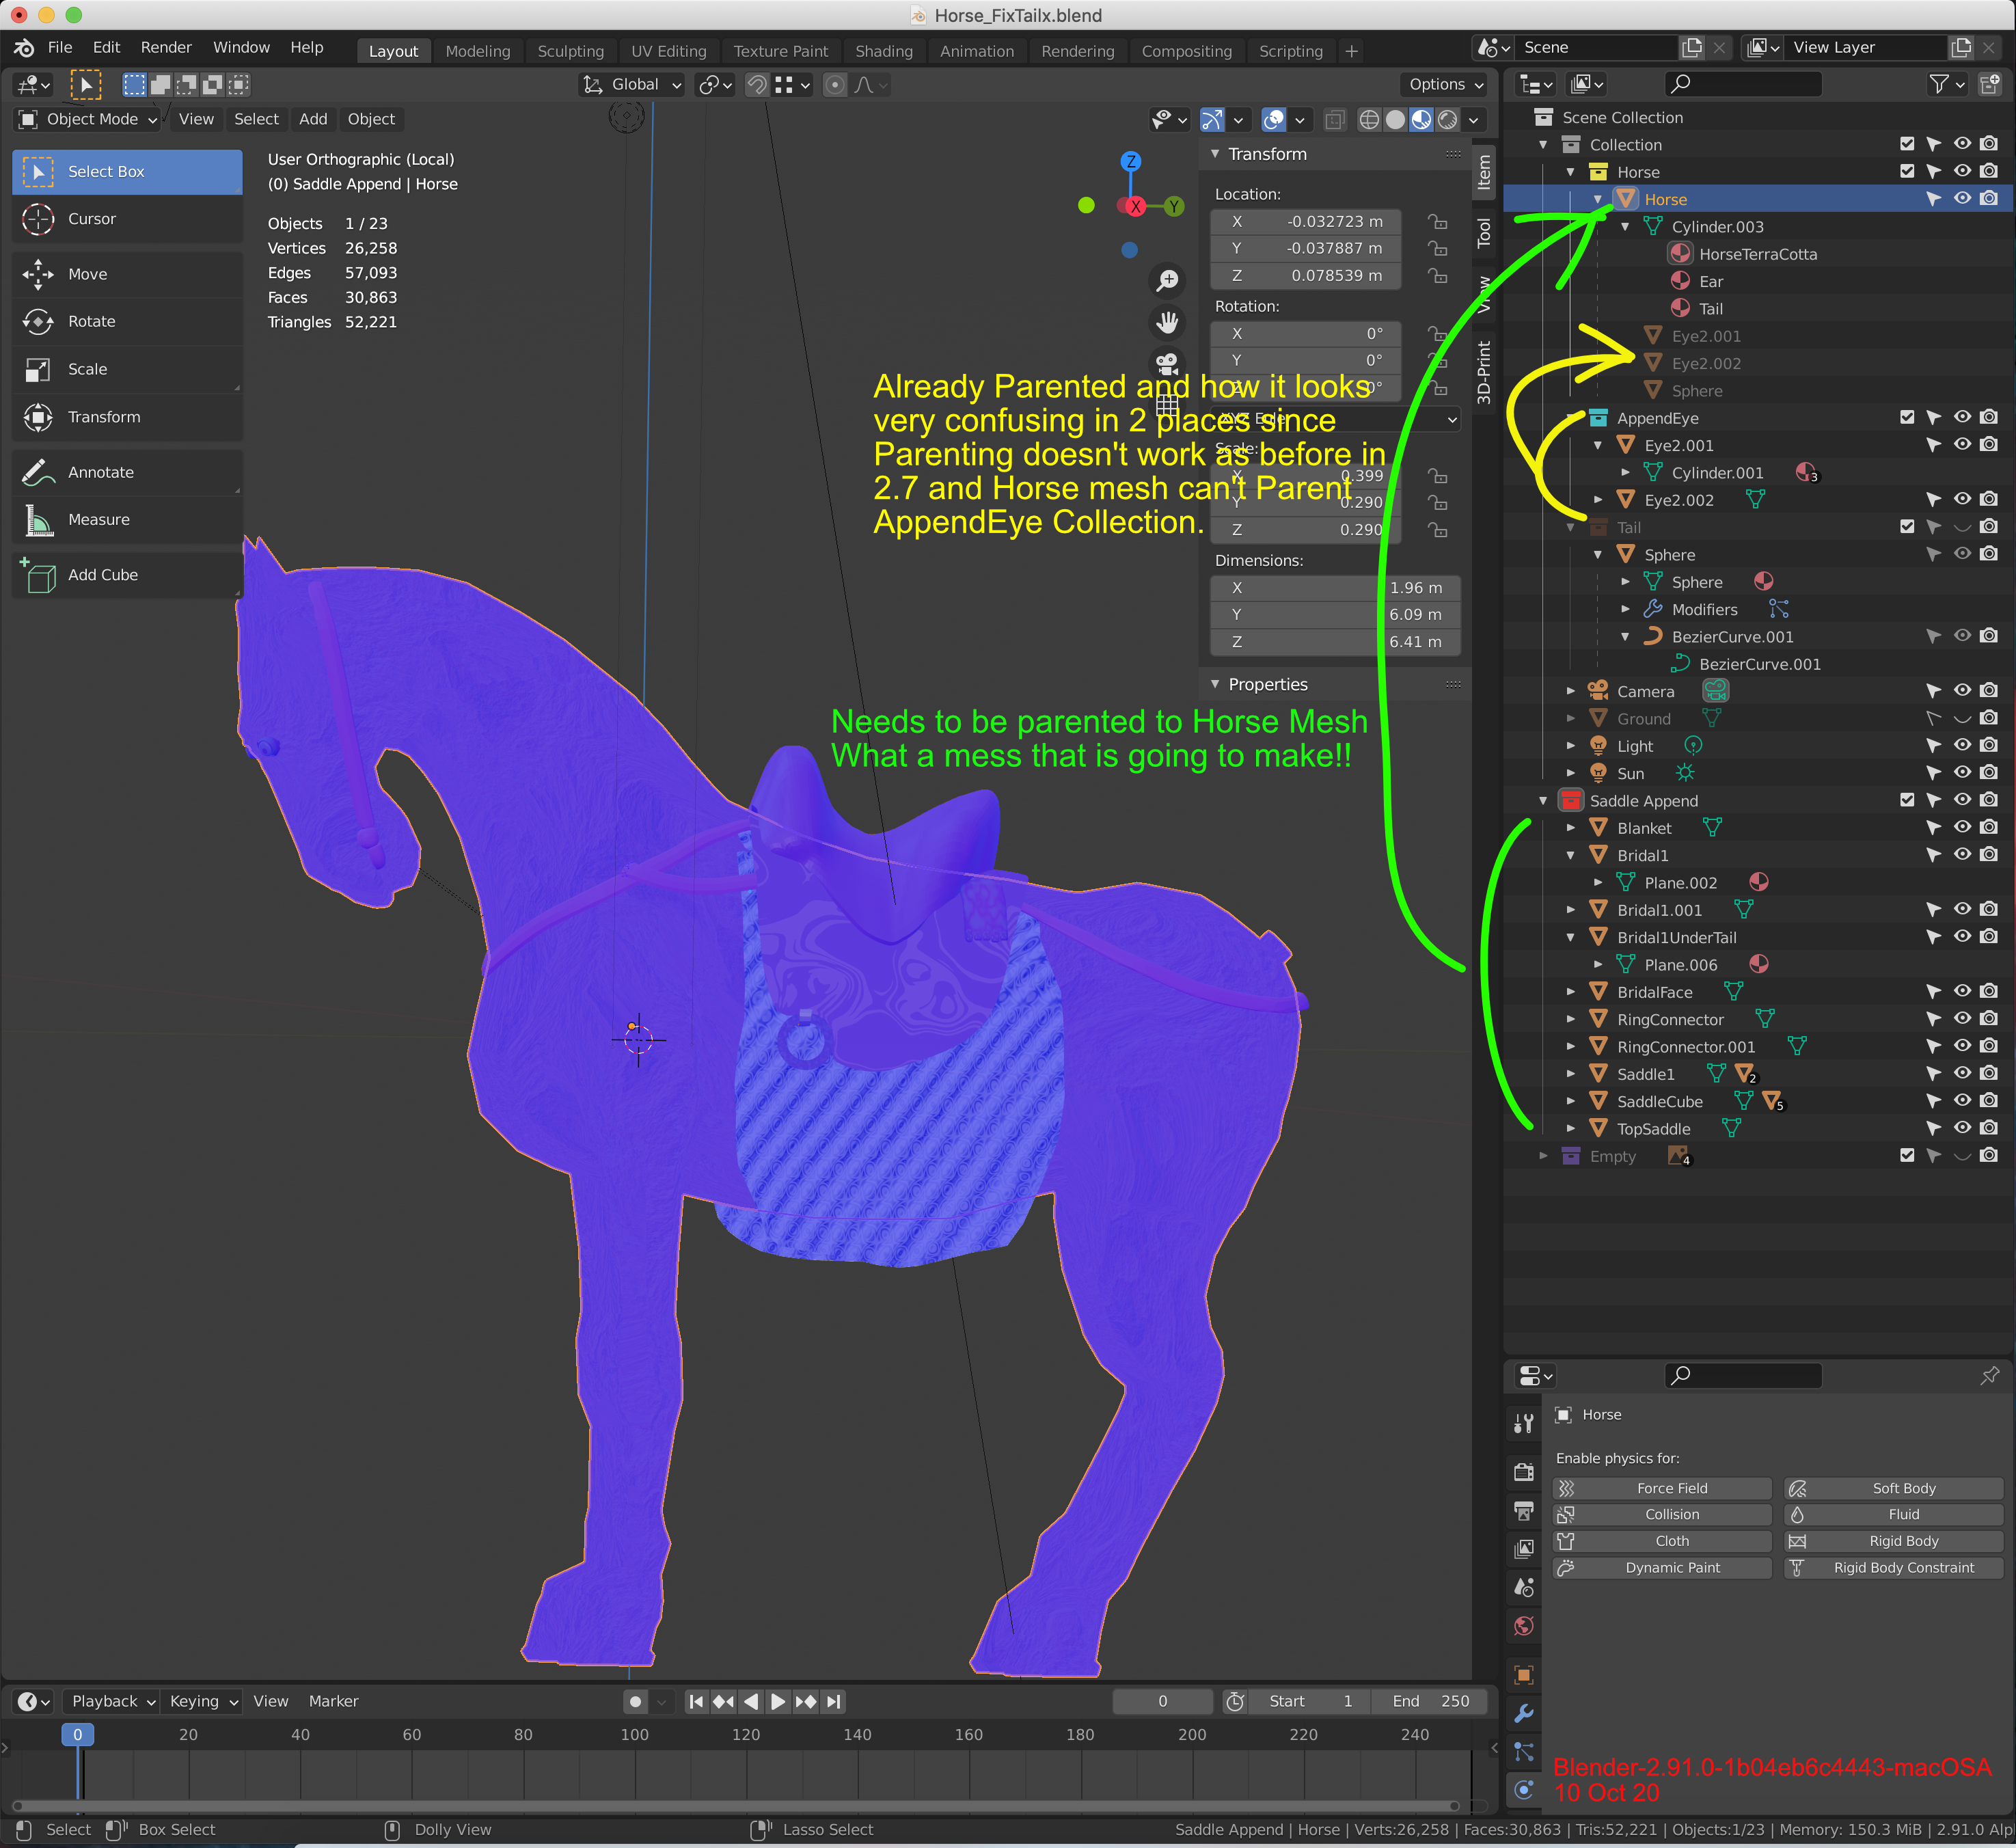This screenshot has width=2016, height=1848.
Task: Toggle visibility eye for Camera
Action: click(x=1962, y=690)
